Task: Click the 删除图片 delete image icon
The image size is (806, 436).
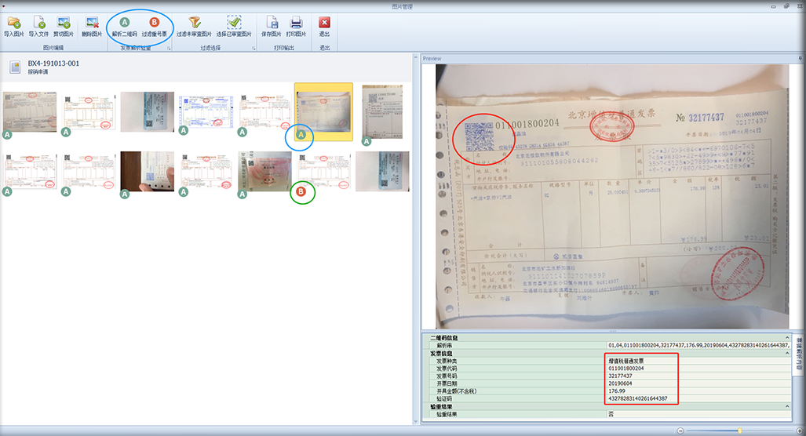Action: (92, 22)
